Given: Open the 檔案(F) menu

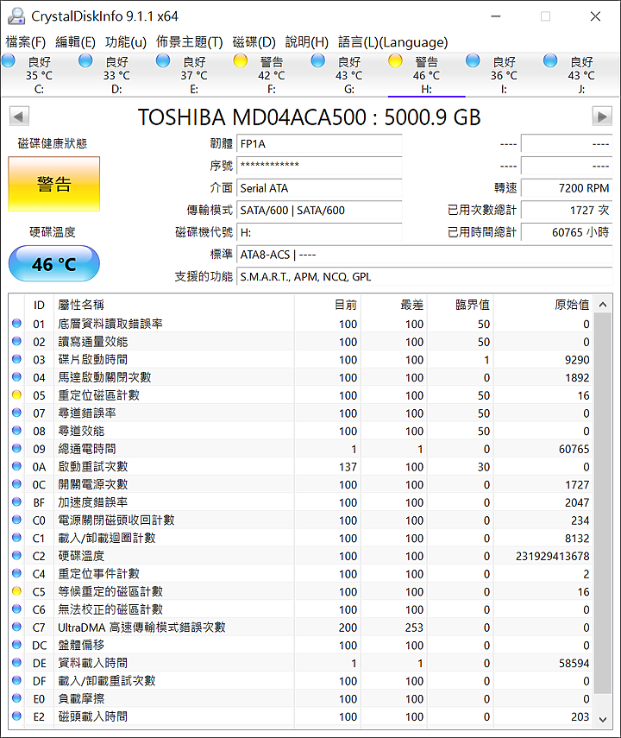Looking at the screenshot, I should point(25,42).
